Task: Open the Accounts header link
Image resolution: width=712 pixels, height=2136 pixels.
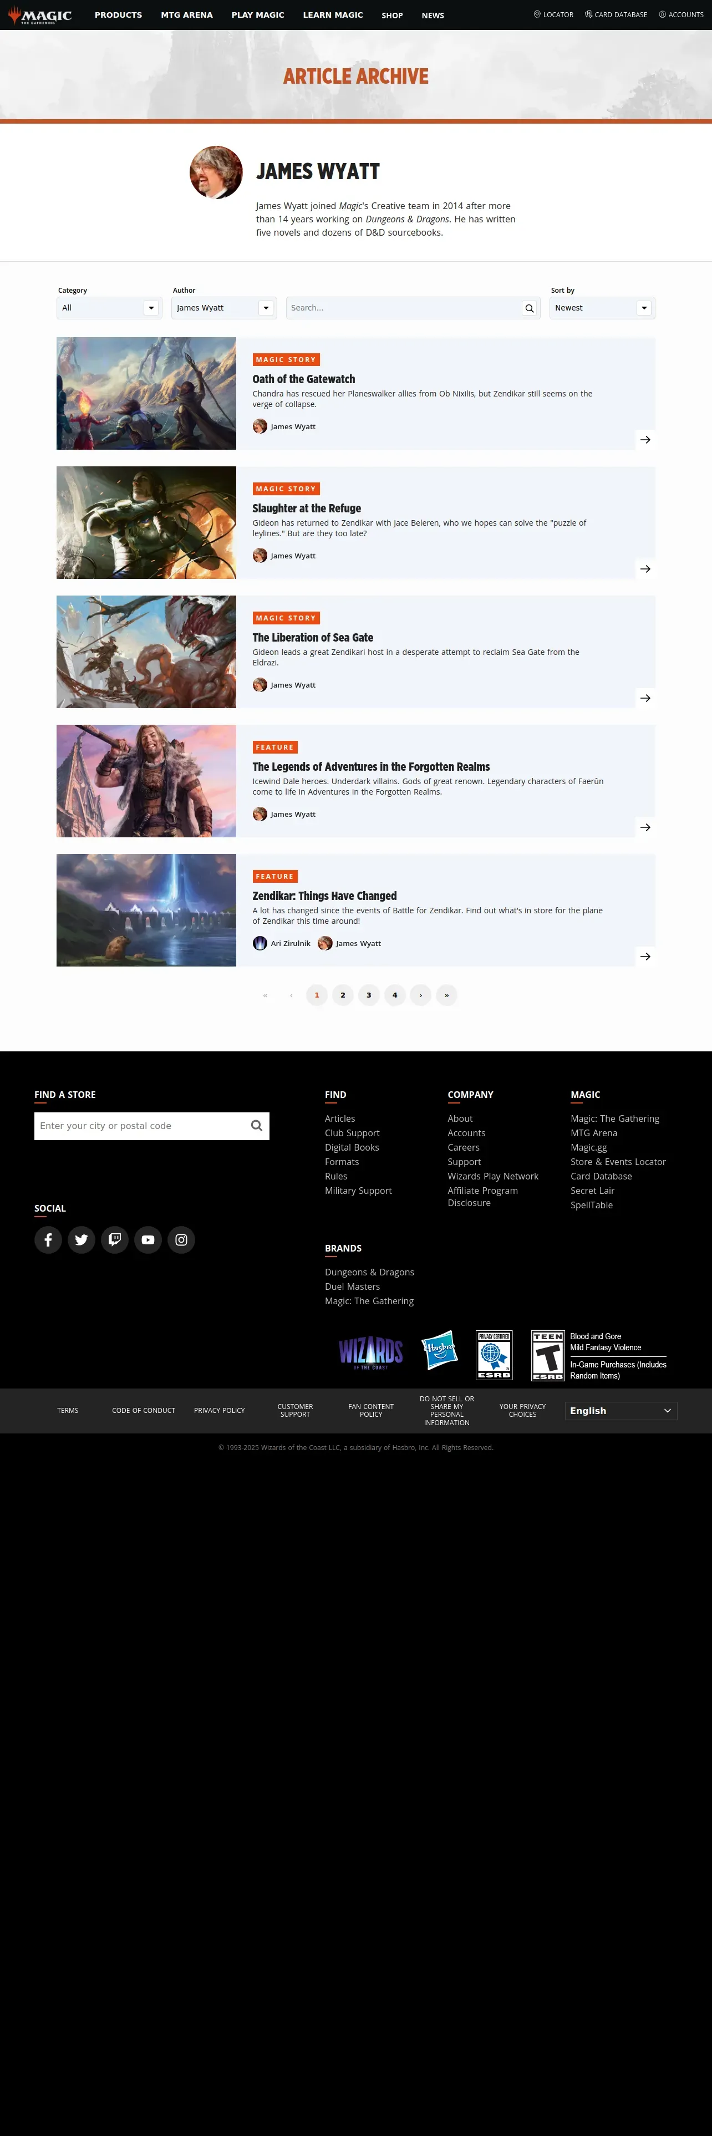Action: [x=680, y=15]
